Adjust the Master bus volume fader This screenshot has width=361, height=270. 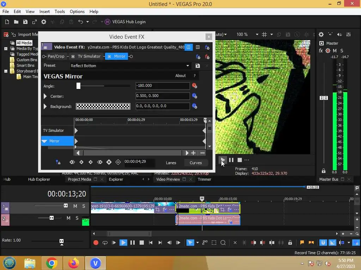click(x=324, y=98)
